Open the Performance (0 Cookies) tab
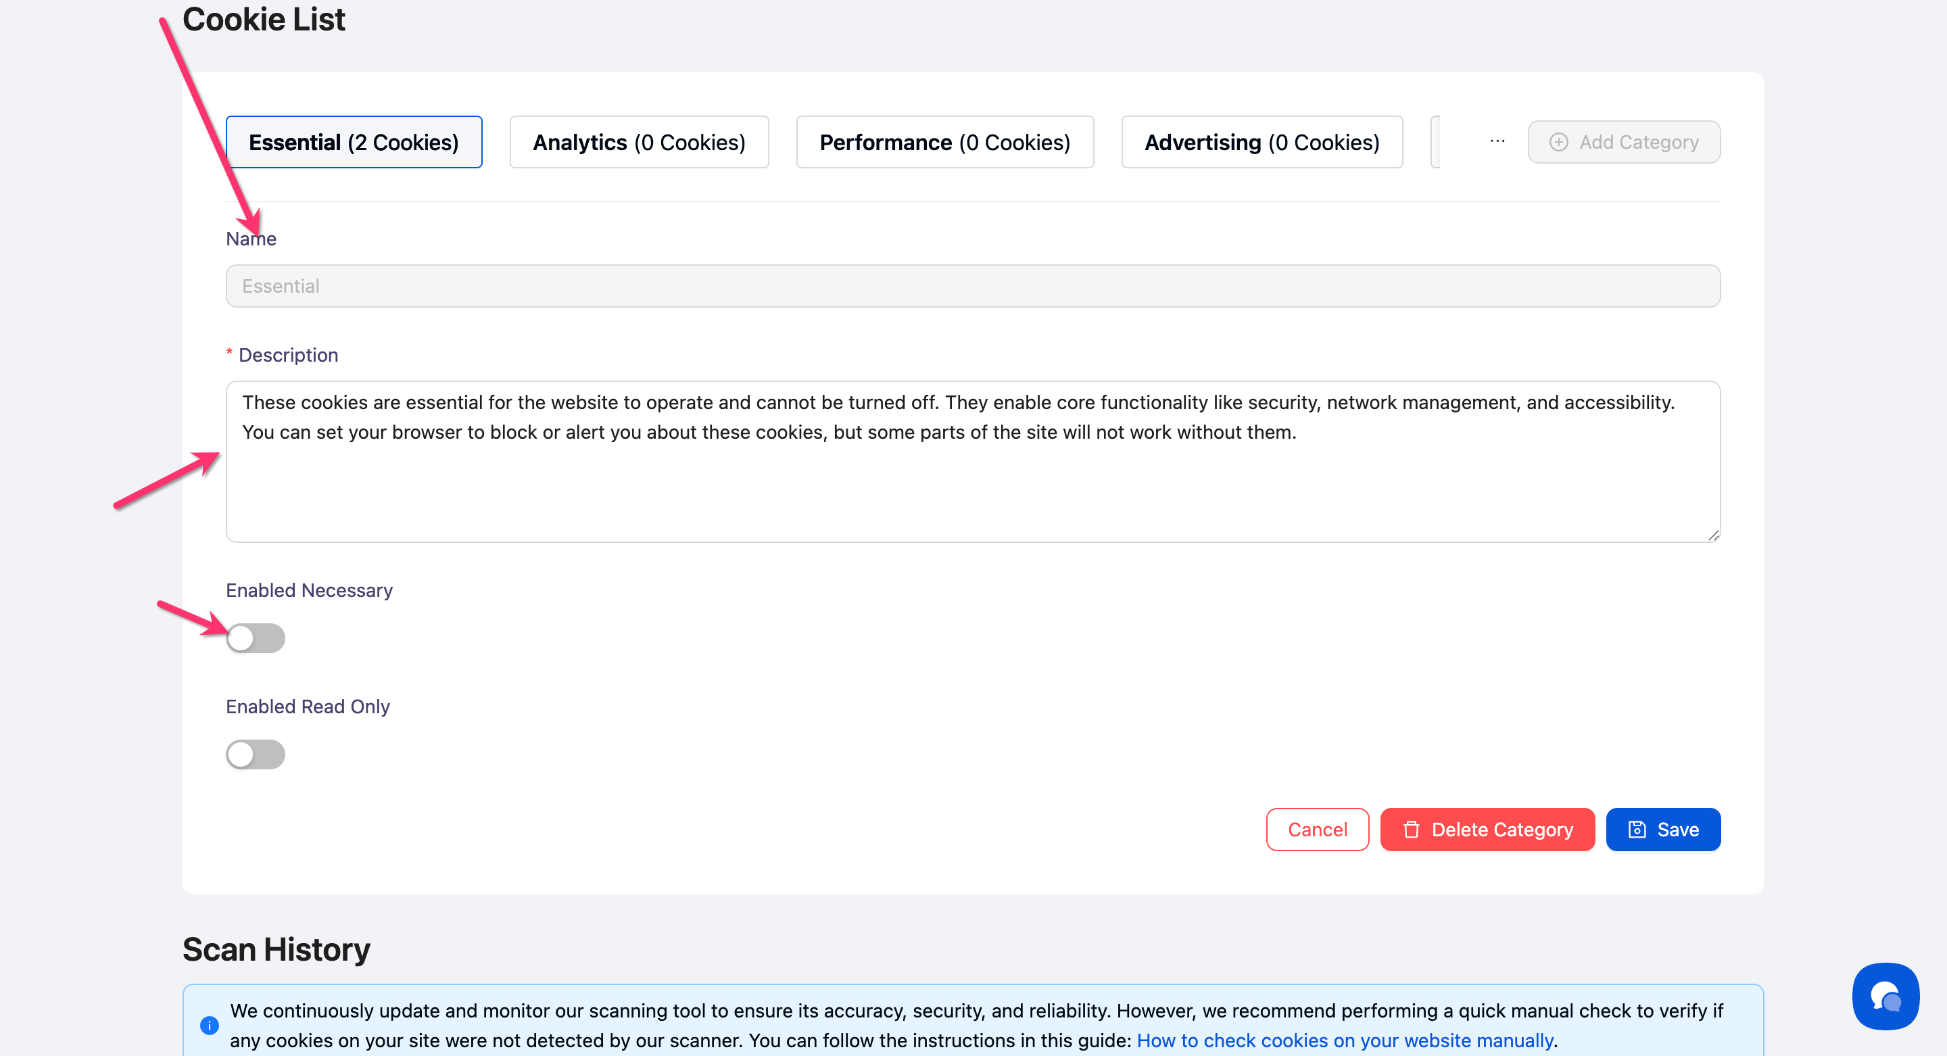 coord(945,142)
